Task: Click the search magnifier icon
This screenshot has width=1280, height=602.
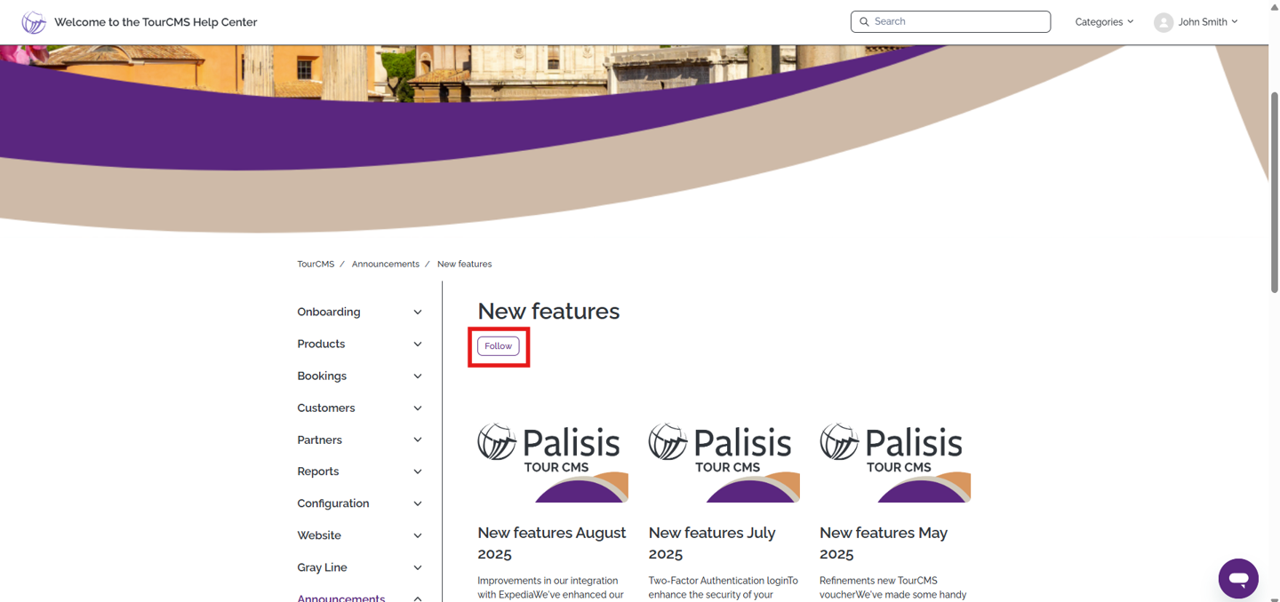Action: click(x=864, y=21)
